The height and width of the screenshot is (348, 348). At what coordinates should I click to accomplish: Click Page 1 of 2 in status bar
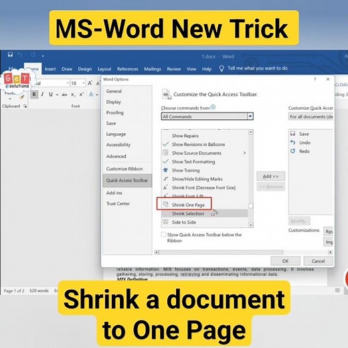(x=14, y=290)
